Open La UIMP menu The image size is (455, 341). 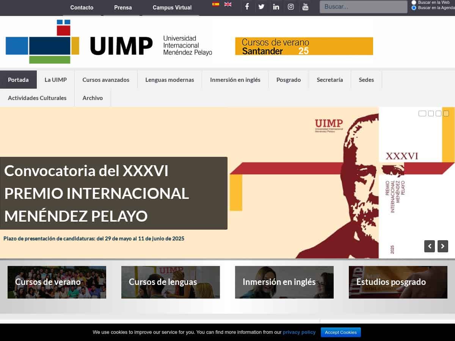point(56,80)
